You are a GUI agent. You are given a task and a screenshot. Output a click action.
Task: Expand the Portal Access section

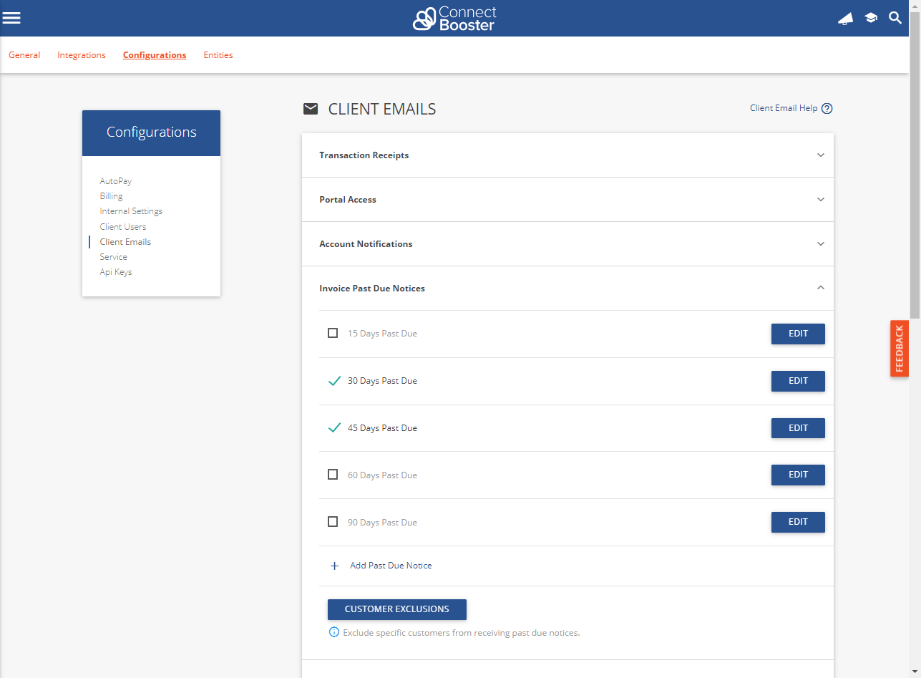pos(821,200)
